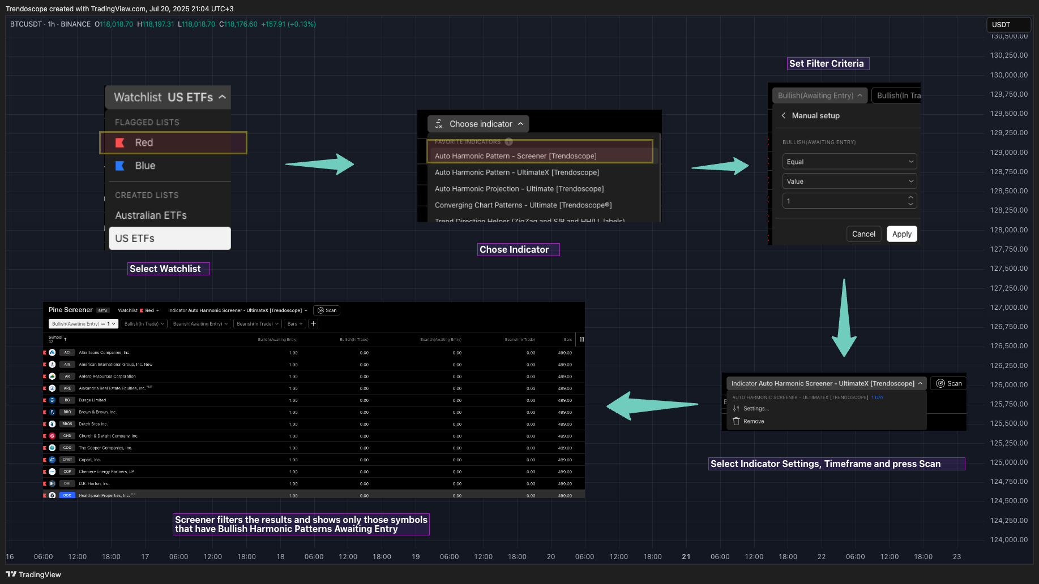The width and height of the screenshot is (1039, 584).
Task: Click the Bearish(In Trade) column header
Action: tap(520, 340)
